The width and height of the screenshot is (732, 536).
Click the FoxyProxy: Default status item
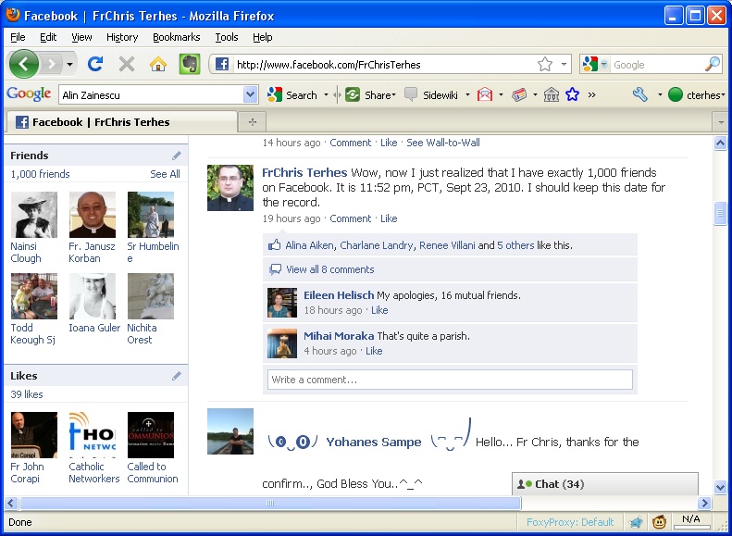pyautogui.click(x=570, y=522)
